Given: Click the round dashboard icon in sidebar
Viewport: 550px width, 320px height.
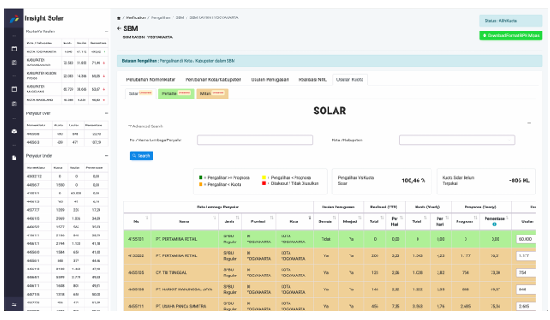Looking at the screenshot, I should click(14, 132).
